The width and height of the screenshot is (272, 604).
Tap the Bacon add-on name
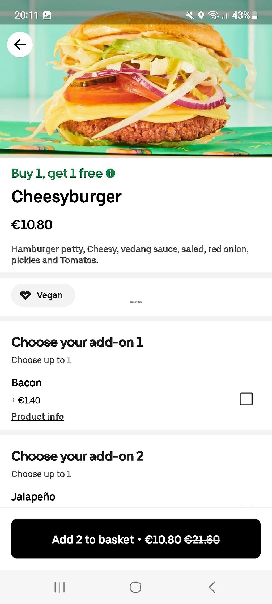27,383
